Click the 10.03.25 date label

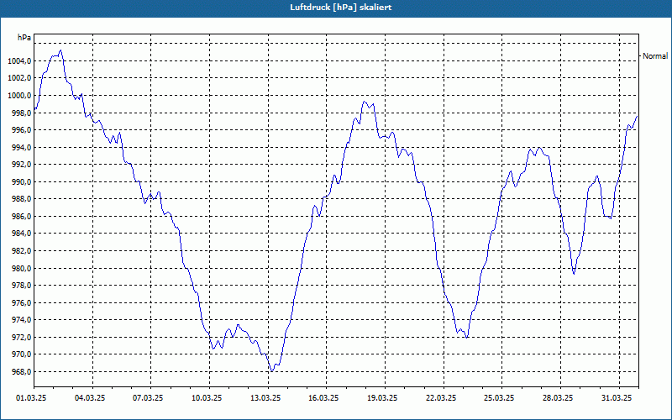(x=207, y=398)
